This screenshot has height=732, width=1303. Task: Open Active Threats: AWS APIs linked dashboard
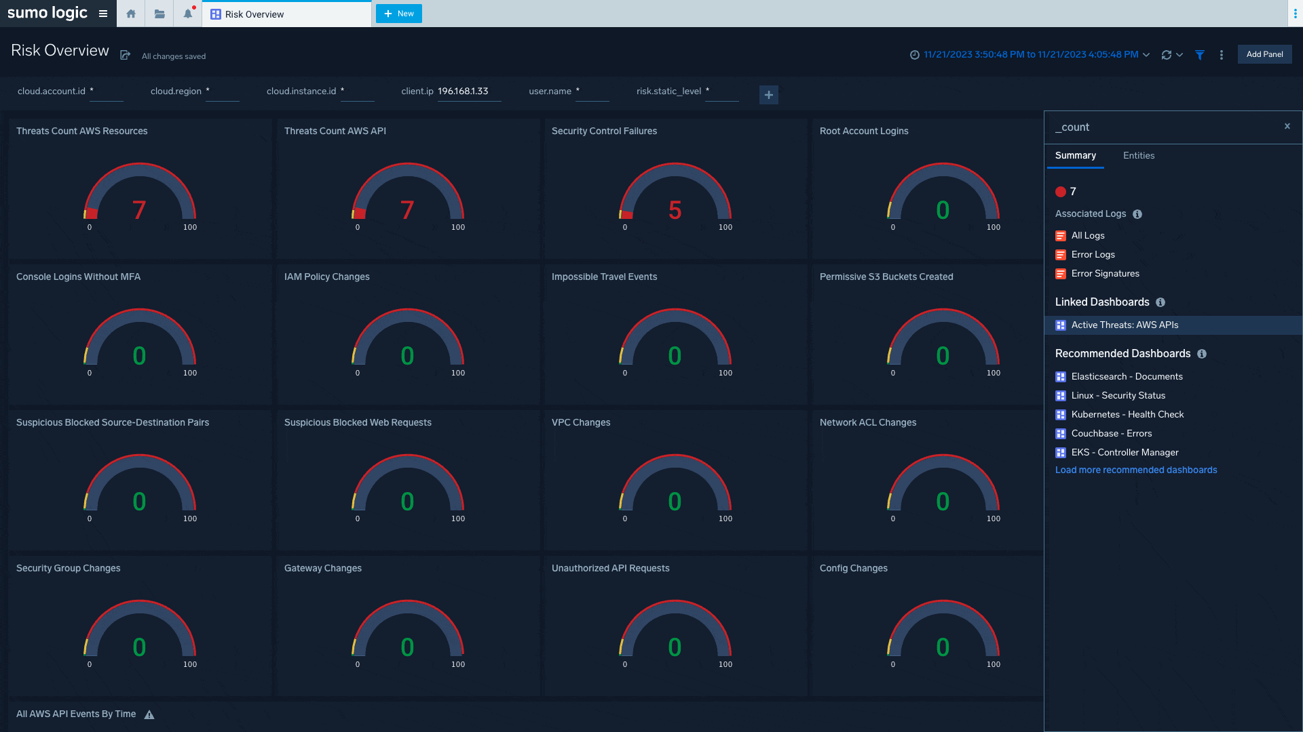coord(1125,325)
